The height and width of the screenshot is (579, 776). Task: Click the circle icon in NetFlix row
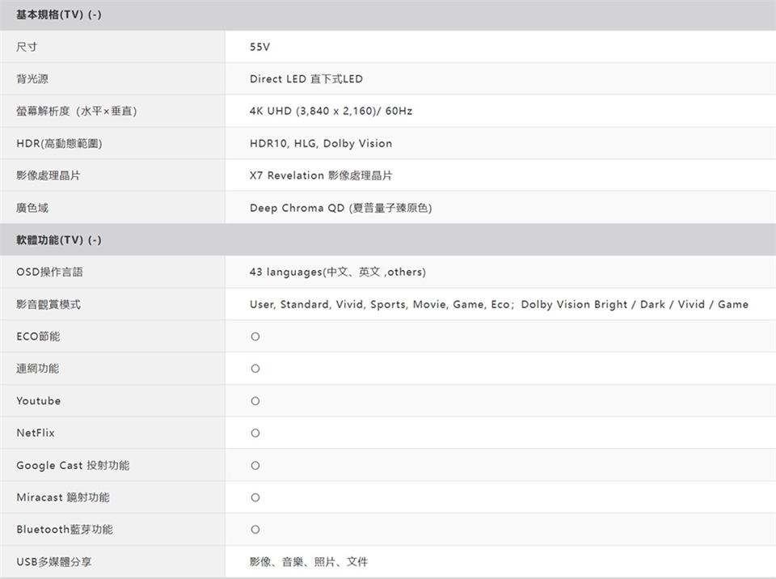pyautogui.click(x=255, y=433)
